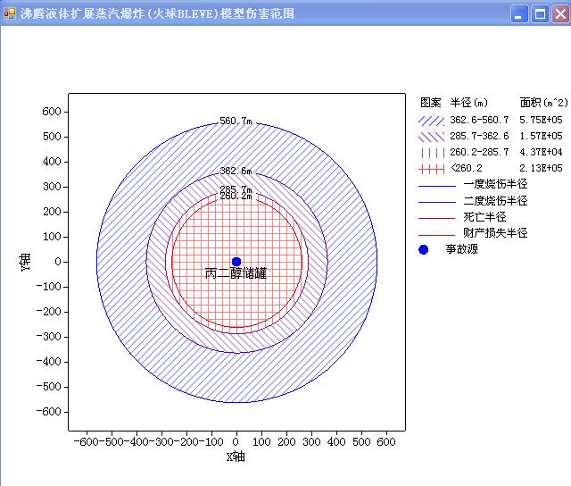Viewport: 571px width, 486px height.
Task: Click the 一度烧伤半径 legend entry
Action: coord(473,184)
